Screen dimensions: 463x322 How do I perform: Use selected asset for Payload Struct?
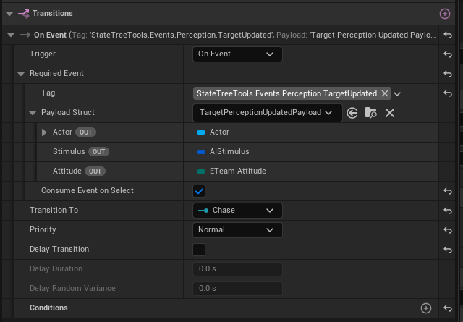click(x=352, y=113)
